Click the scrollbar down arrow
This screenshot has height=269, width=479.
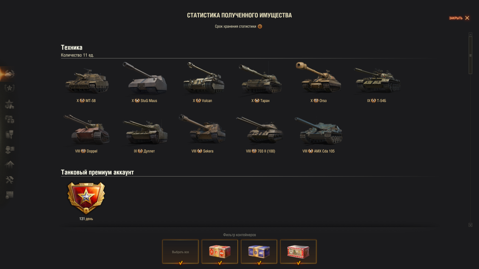pyautogui.click(x=470, y=225)
